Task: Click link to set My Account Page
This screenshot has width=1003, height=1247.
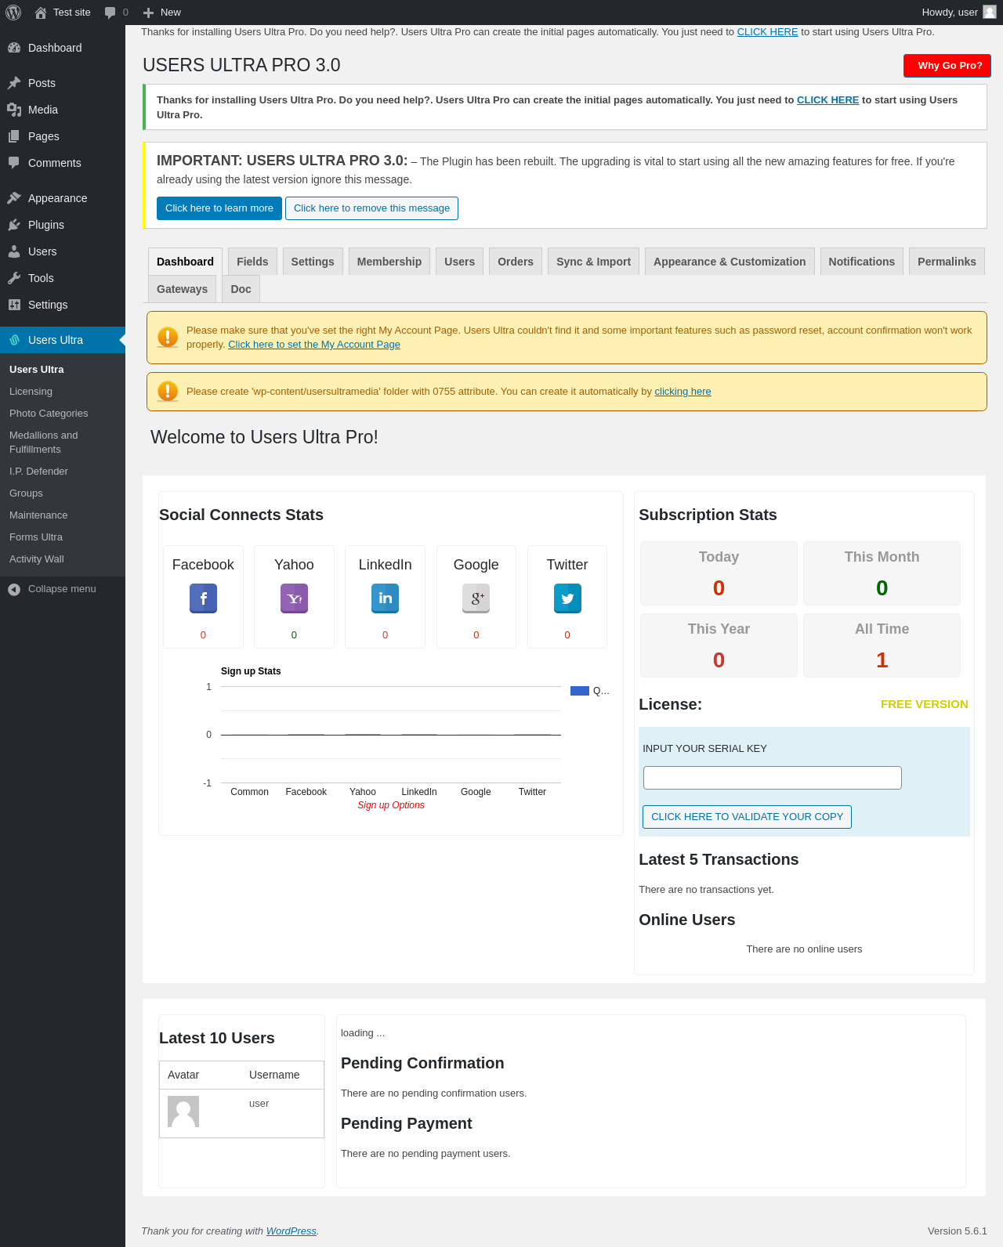Action: [x=314, y=345]
